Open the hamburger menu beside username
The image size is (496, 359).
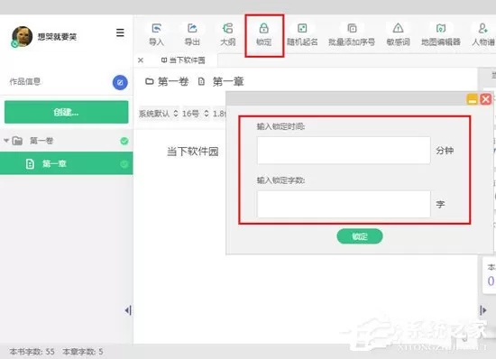[x=120, y=32]
